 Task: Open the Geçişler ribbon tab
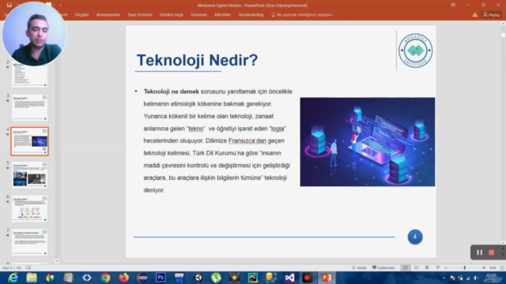pyautogui.click(x=81, y=15)
